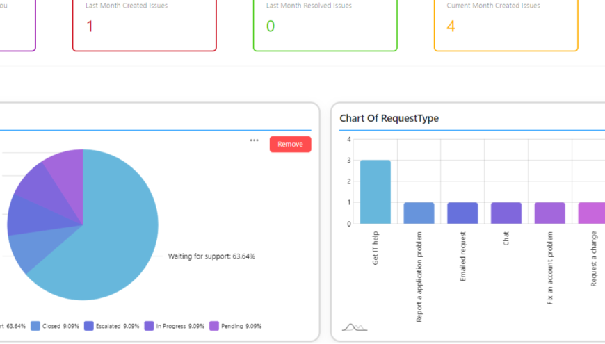Toggle the Pending legend item

(235, 326)
